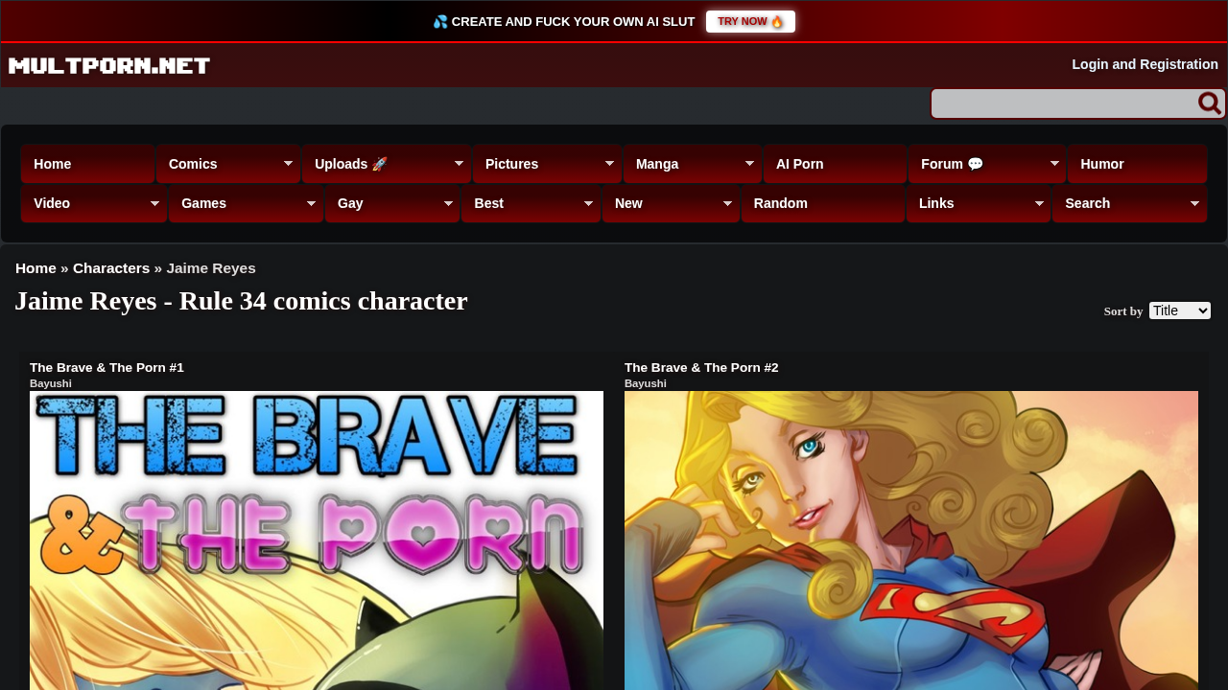Image resolution: width=1228 pixels, height=690 pixels.
Task: Open the comic title ending in #2
Action: (x=701, y=367)
